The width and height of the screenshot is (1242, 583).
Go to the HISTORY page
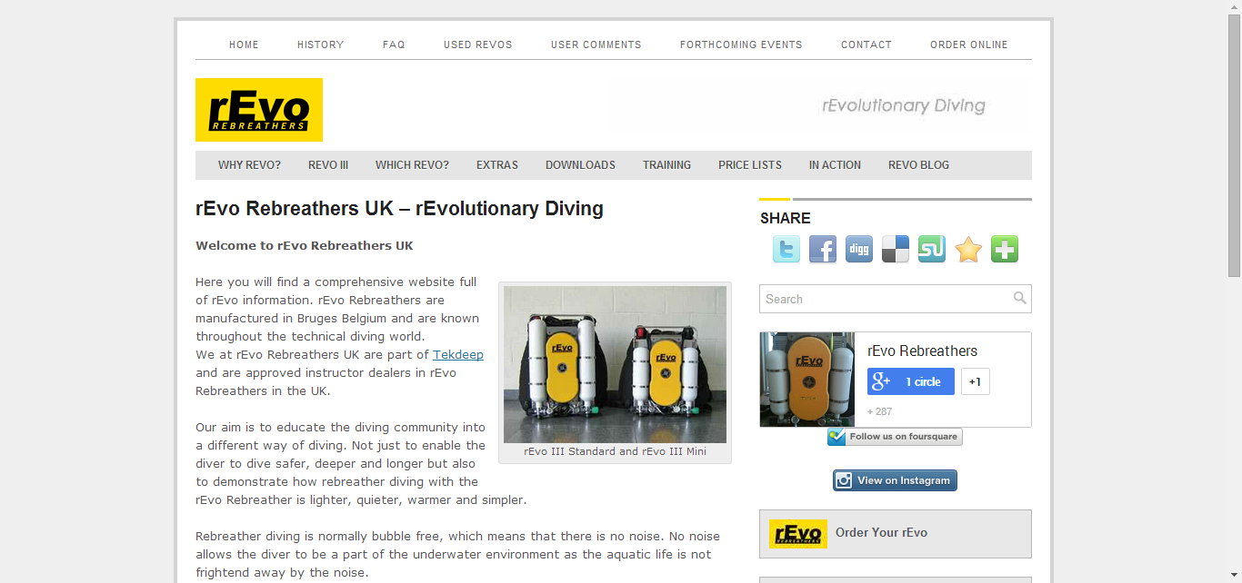[320, 44]
